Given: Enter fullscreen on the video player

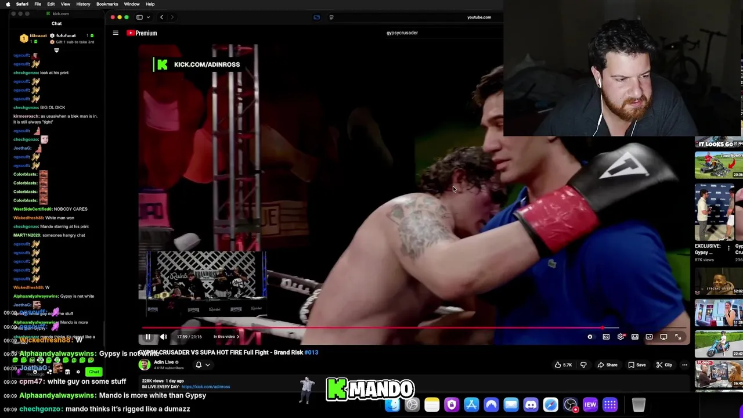Looking at the screenshot, I should 678,337.
